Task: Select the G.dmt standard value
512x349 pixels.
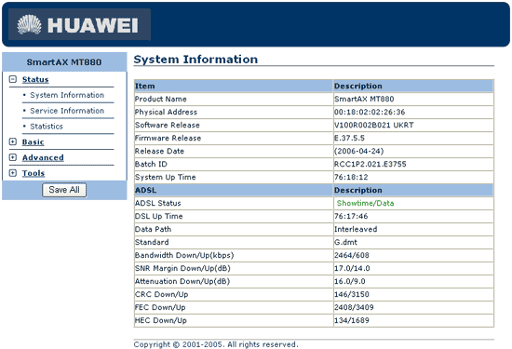Action: (345, 242)
